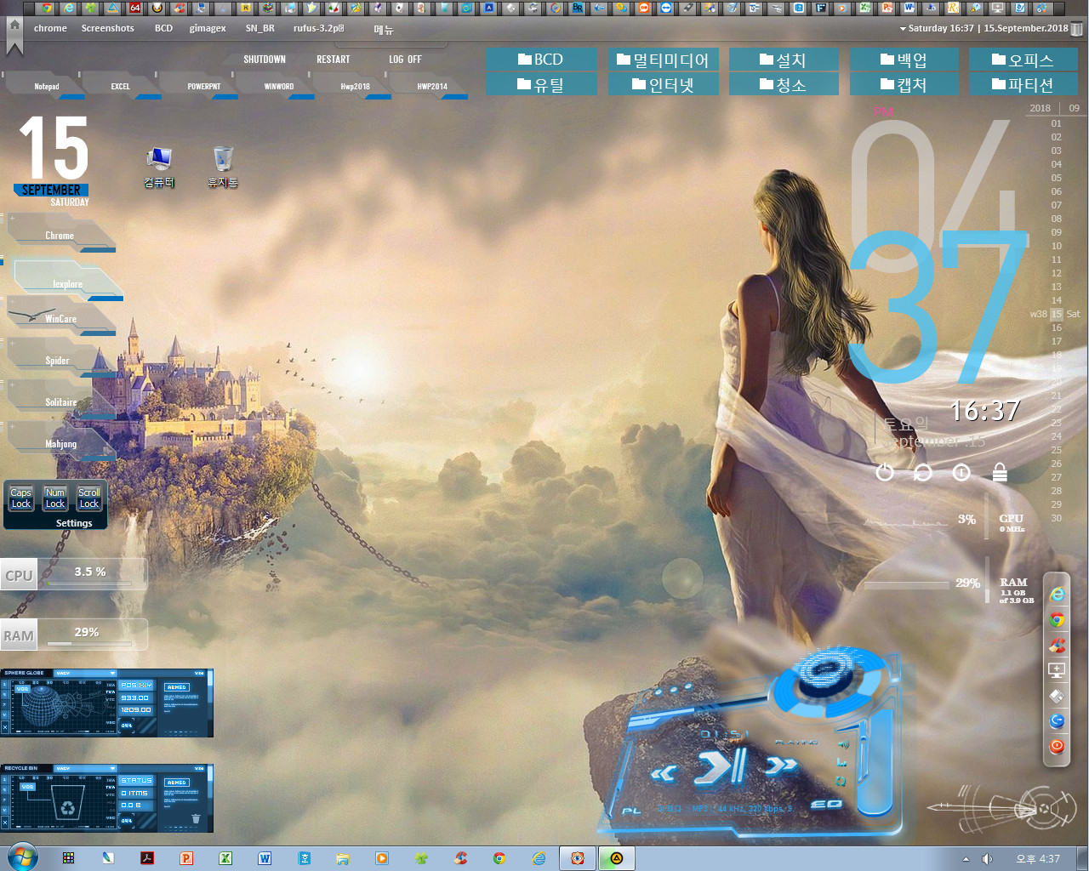Open Chrome from the top launcher strip
This screenshot has height=871, width=1089.
(47, 8)
